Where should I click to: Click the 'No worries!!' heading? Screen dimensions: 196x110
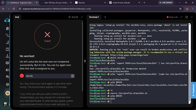(x=27, y=56)
